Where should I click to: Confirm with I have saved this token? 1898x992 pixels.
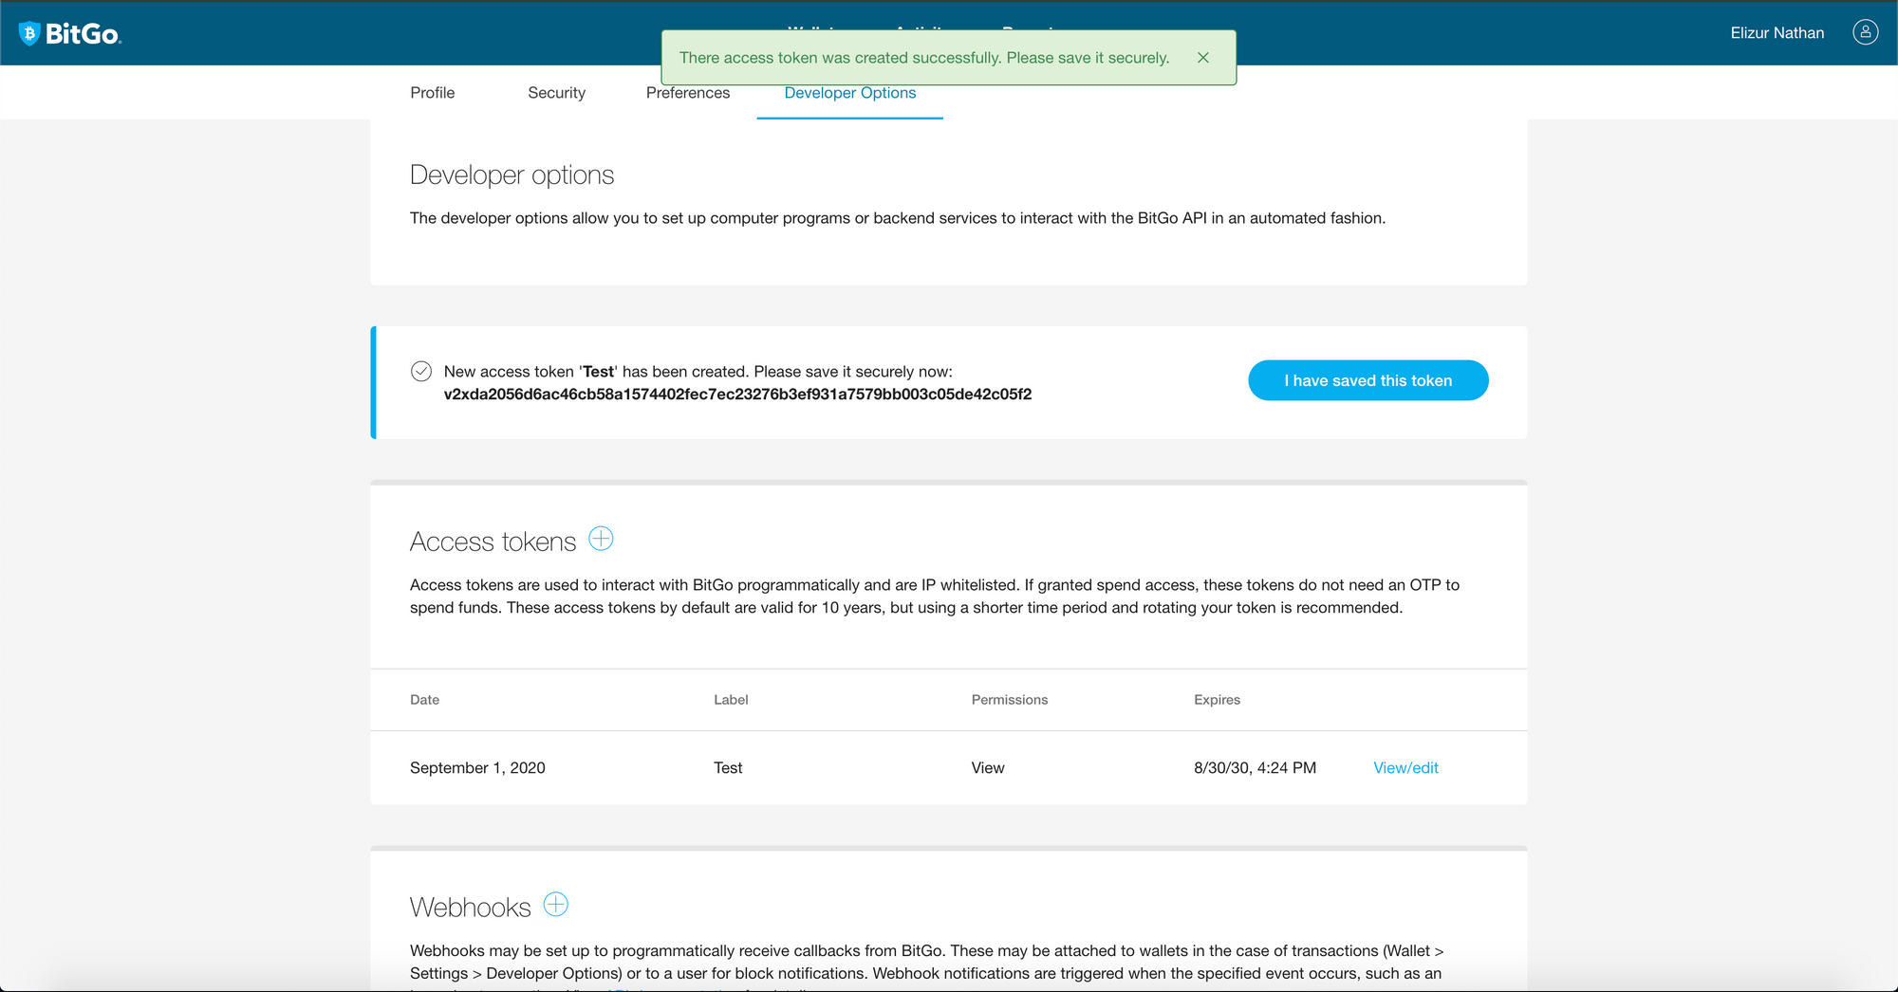click(1368, 380)
